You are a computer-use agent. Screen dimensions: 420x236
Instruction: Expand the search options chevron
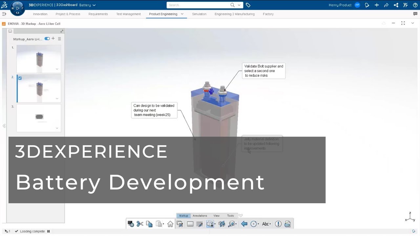click(239, 5)
